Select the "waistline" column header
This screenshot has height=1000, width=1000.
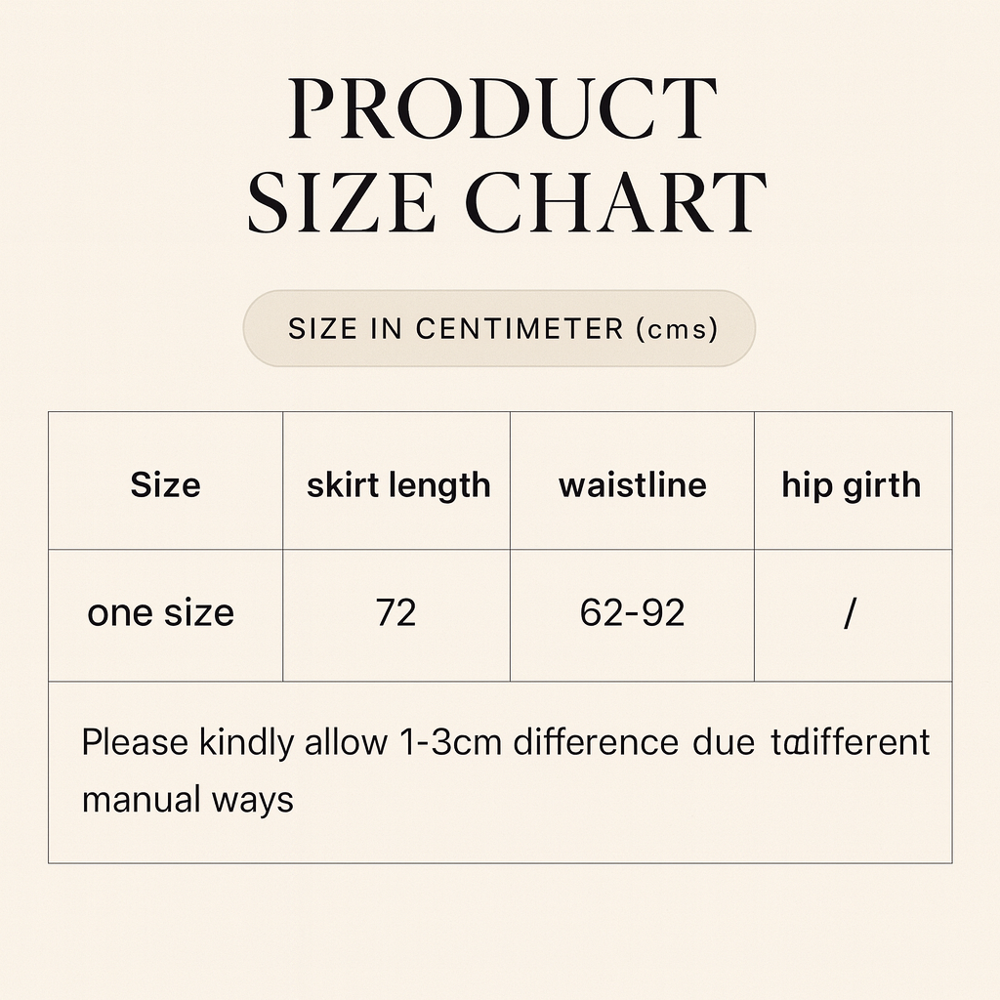pos(632,484)
